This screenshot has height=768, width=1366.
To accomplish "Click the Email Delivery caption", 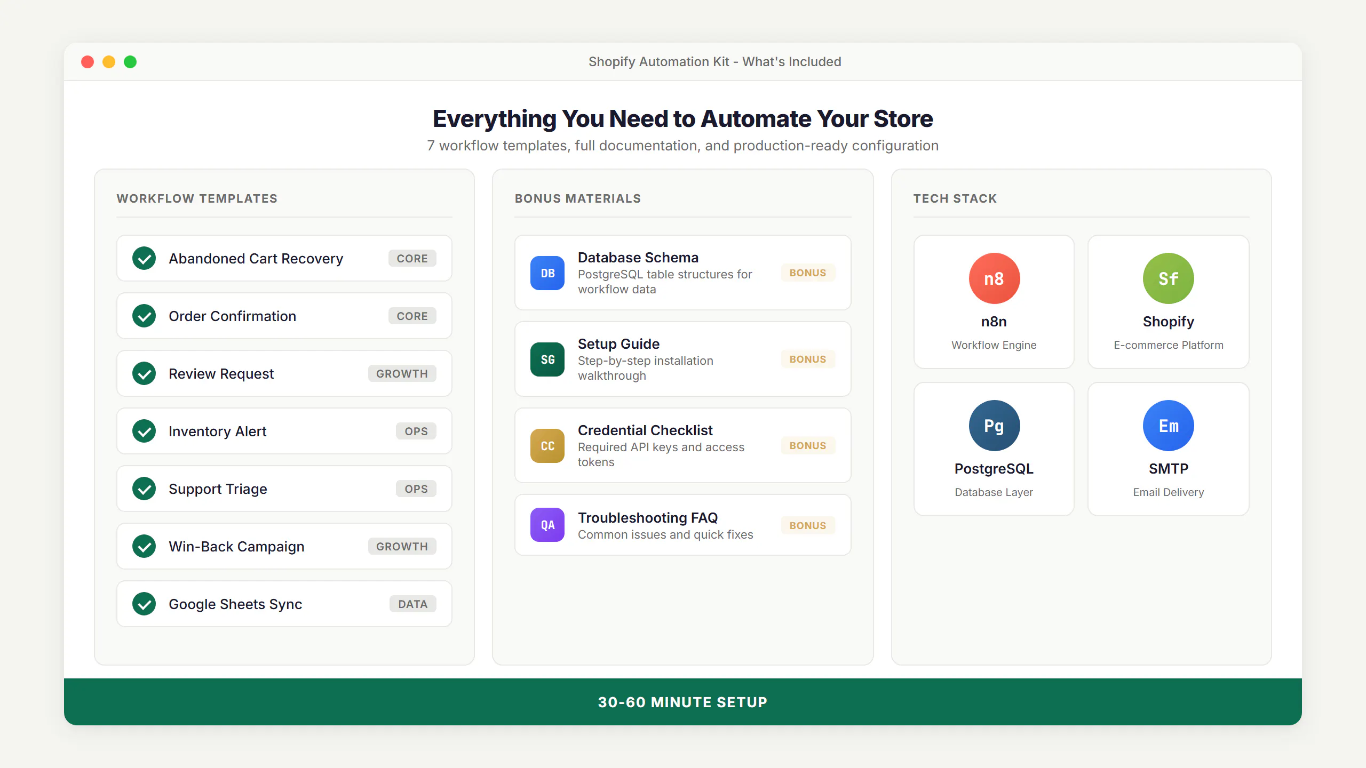I will click(1169, 492).
